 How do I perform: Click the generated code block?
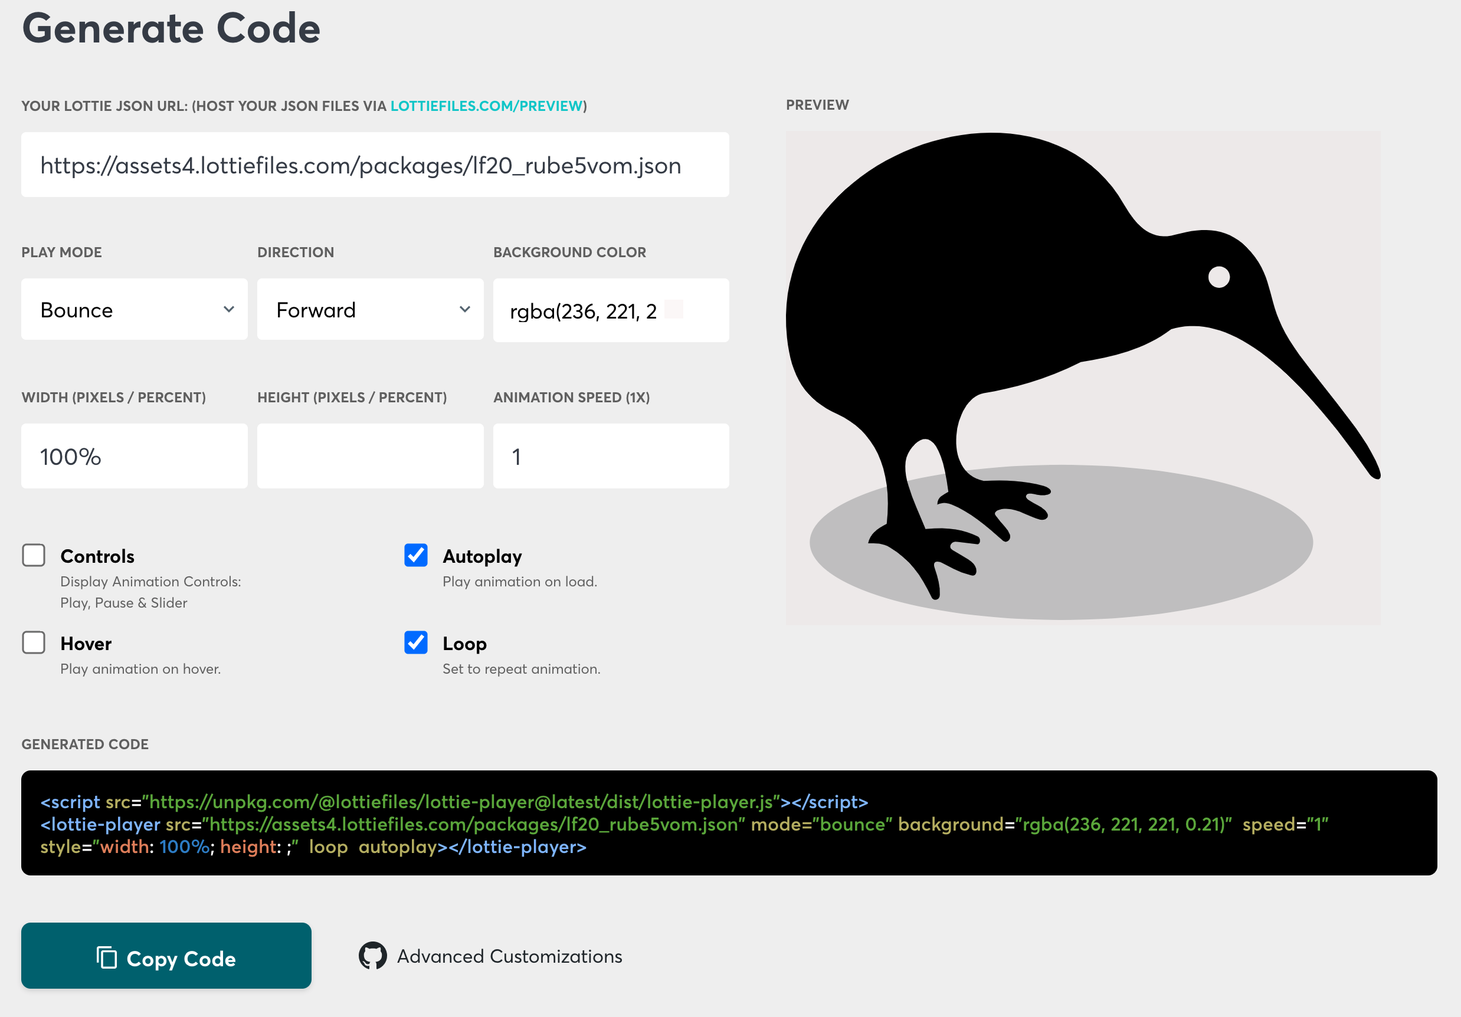tap(729, 824)
